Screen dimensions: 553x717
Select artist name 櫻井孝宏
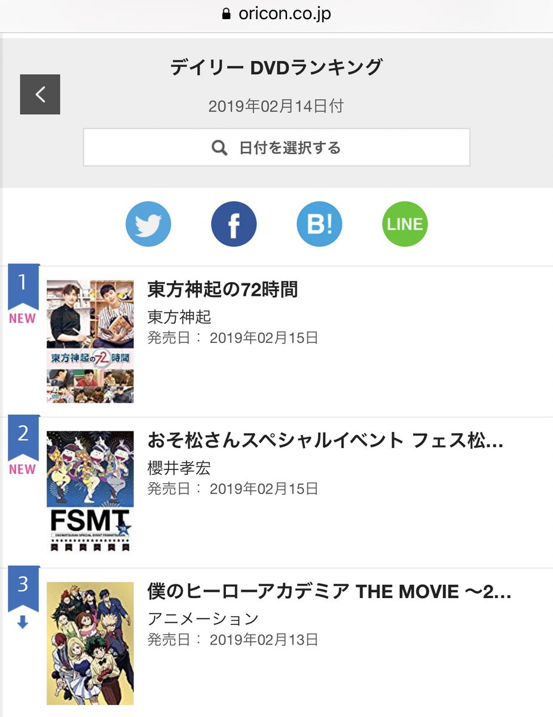[179, 467]
